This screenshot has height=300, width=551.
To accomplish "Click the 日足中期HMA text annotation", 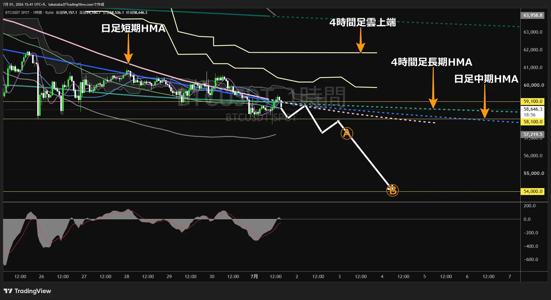I will coord(486,79).
